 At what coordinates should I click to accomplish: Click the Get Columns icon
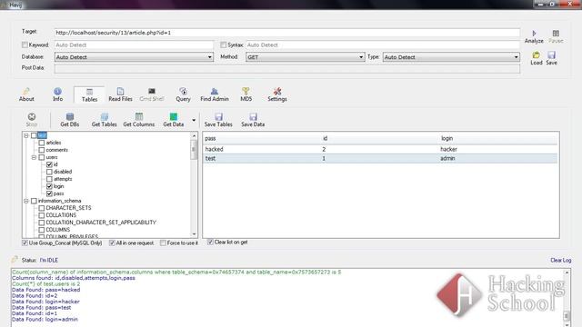click(139, 117)
